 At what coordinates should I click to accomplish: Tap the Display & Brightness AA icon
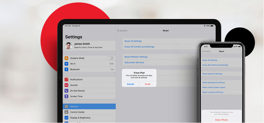click(x=66, y=118)
